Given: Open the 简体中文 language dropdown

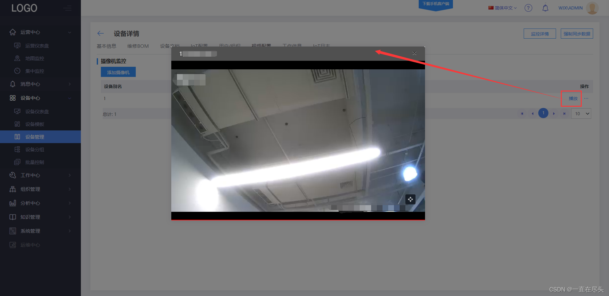Looking at the screenshot, I should pos(503,8).
